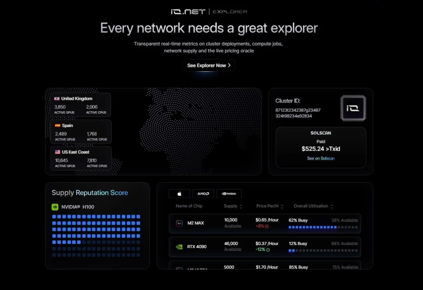The image size is (423, 290).
Task: Click the Spain flag icon
Action: tap(58, 125)
